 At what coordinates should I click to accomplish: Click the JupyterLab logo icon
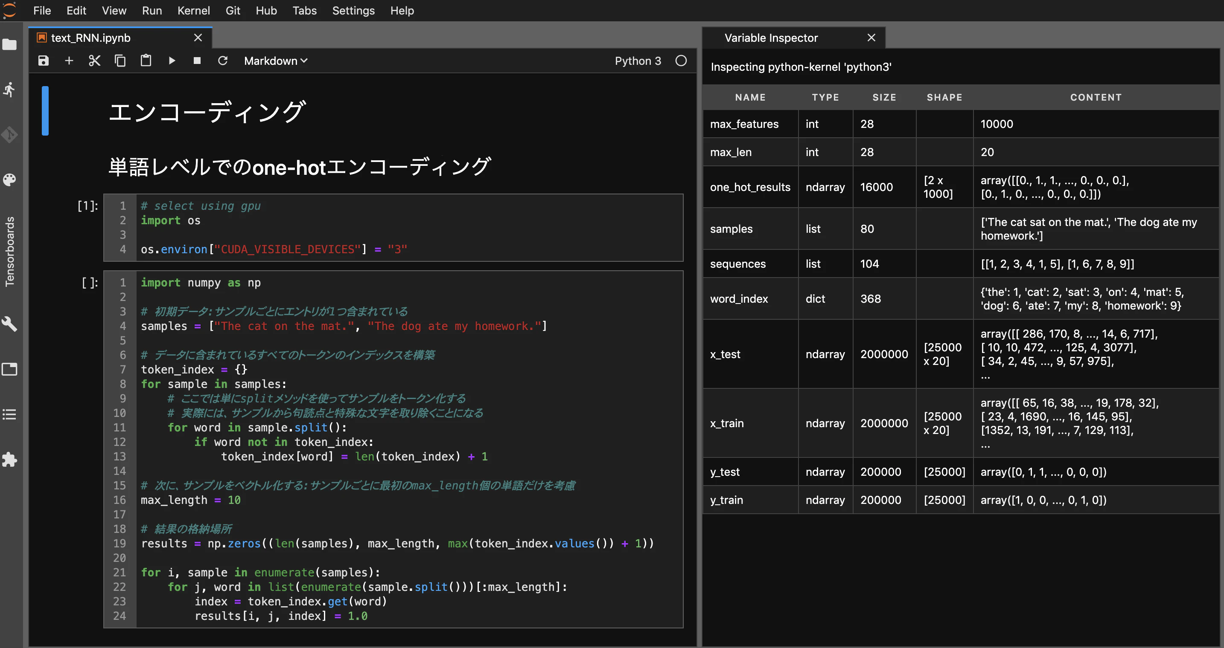coord(9,10)
